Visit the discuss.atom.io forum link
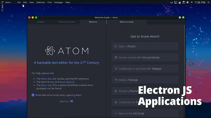Viewport: 211px width, 118px height. 66,82
